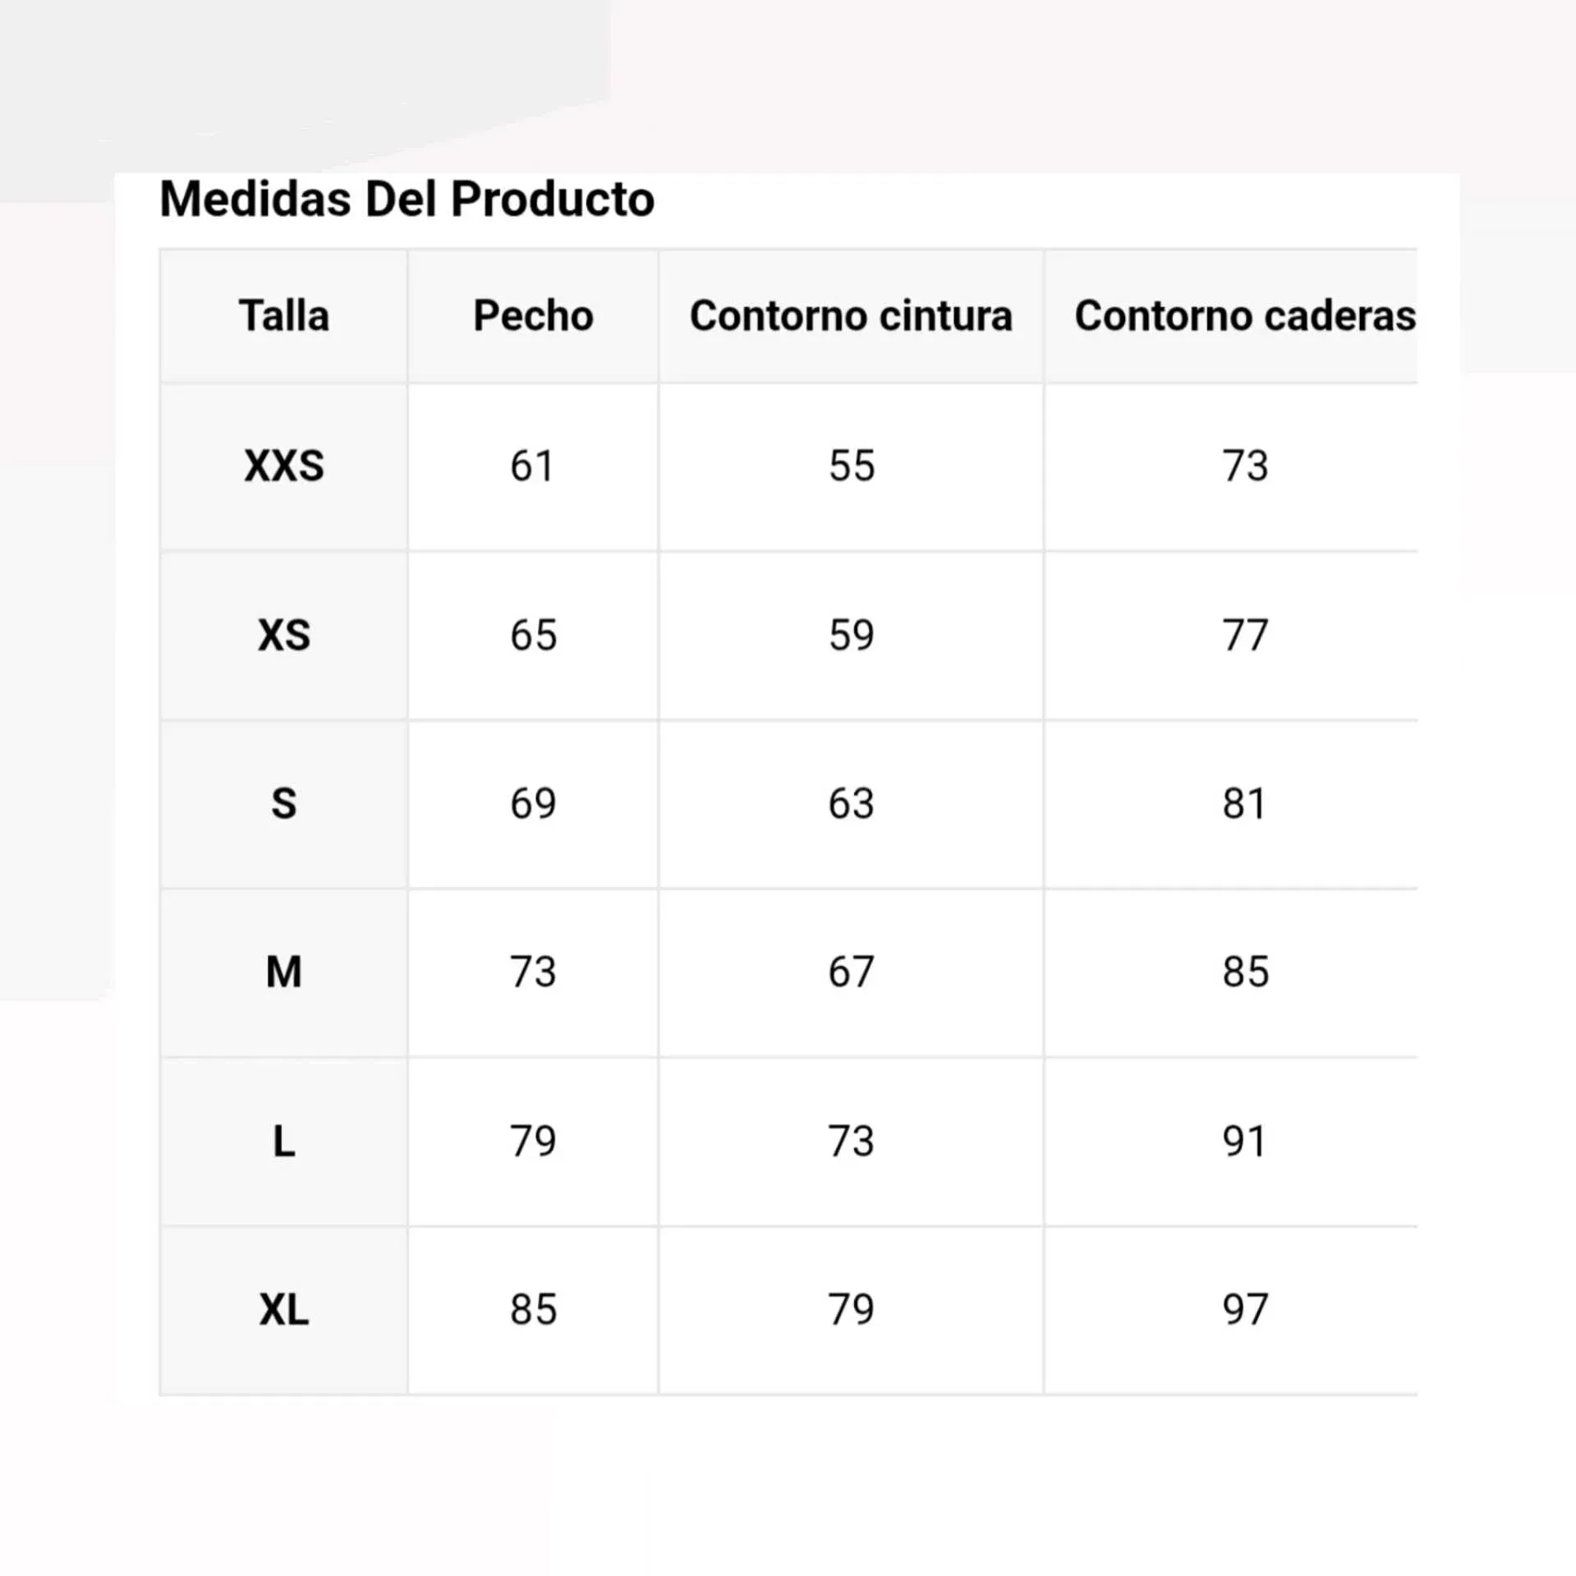Click the XS size row label
This screenshot has height=1576, width=1576.
click(284, 636)
